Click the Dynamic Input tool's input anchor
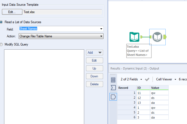 pyautogui.click(x=150, y=37)
